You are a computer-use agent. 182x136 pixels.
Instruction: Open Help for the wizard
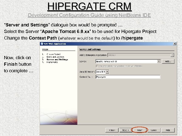pos(168,130)
